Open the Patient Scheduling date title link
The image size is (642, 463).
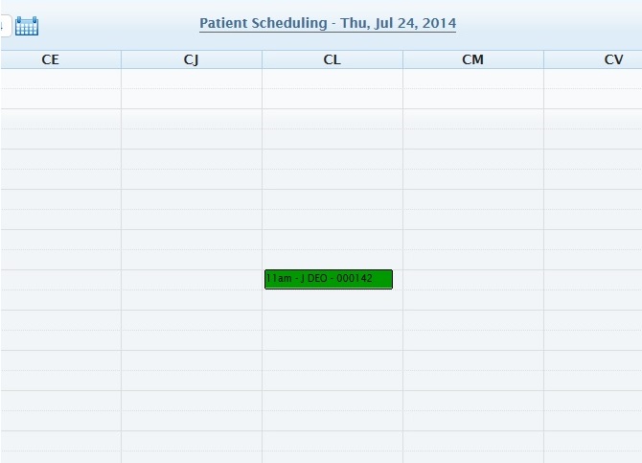point(328,23)
